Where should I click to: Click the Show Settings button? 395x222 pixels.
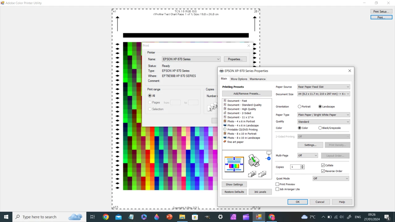tap(234, 184)
